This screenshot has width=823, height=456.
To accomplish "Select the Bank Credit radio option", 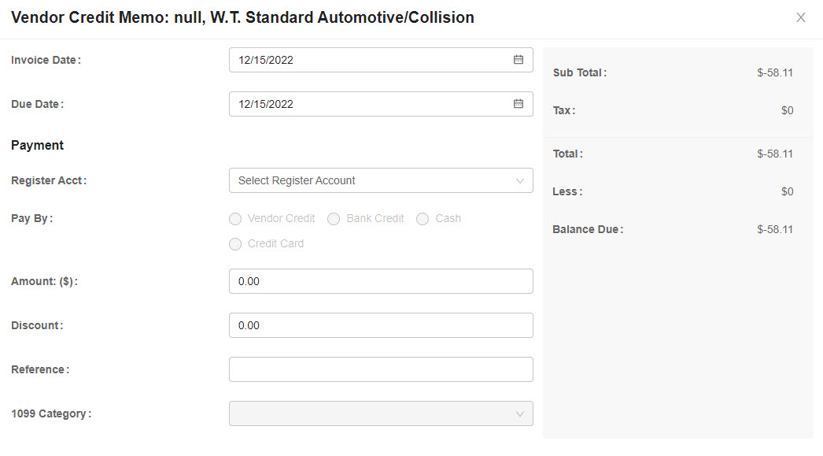I will point(334,218).
